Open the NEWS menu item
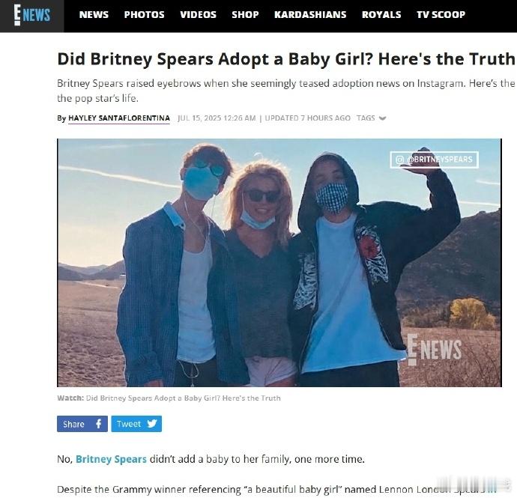 [94, 14]
